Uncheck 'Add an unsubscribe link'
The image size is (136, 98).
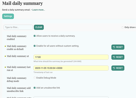[x=34, y=88]
